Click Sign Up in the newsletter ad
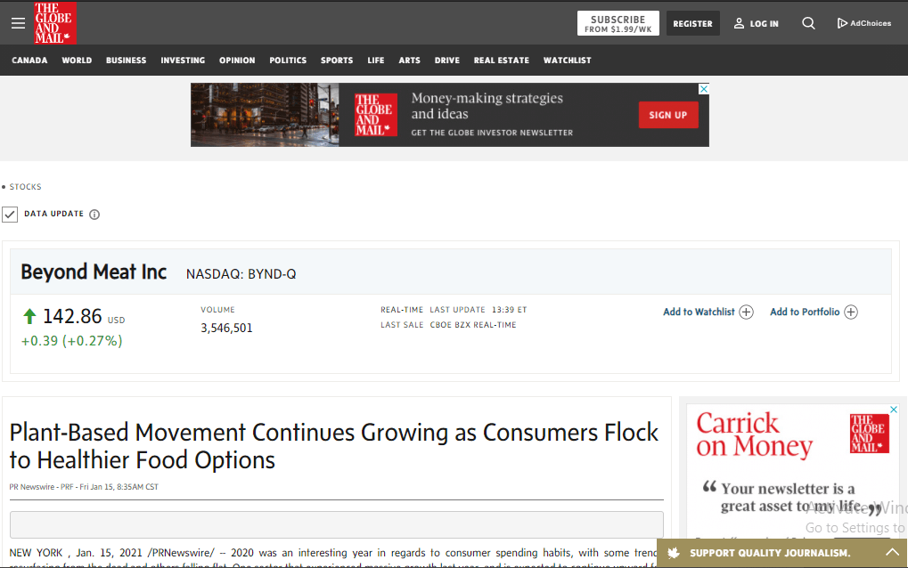This screenshot has width=908, height=568. [x=668, y=115]
